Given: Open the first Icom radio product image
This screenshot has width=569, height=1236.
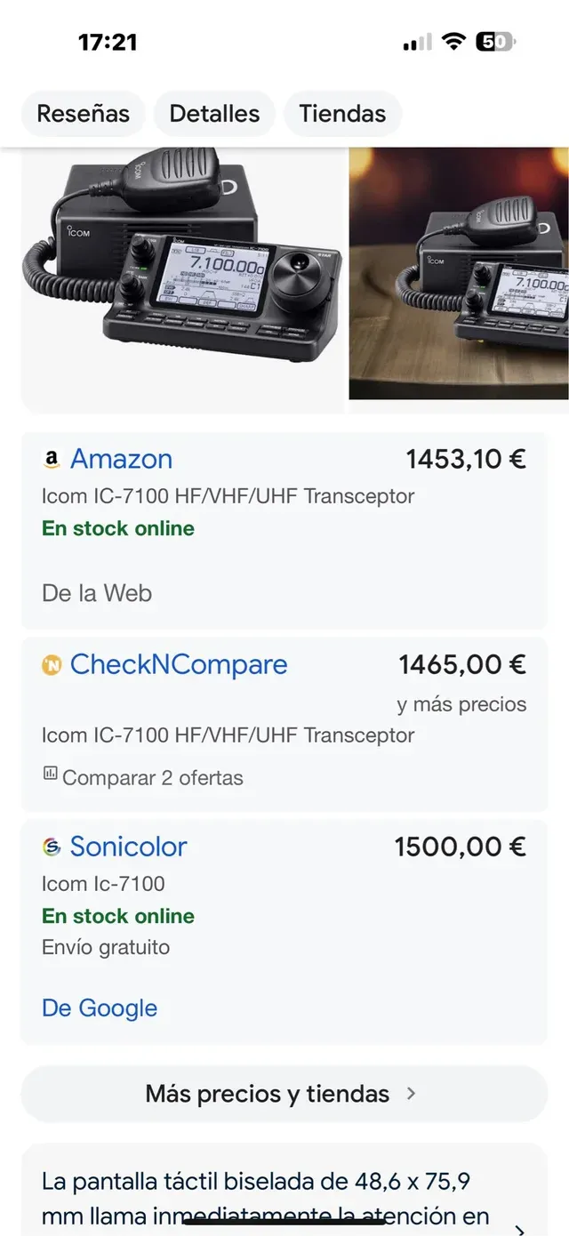Looking at the screenshot, I should 182,276.
